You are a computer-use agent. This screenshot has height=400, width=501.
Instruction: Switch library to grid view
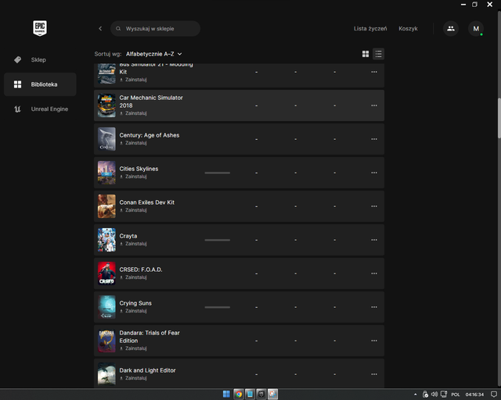[366, 54]
